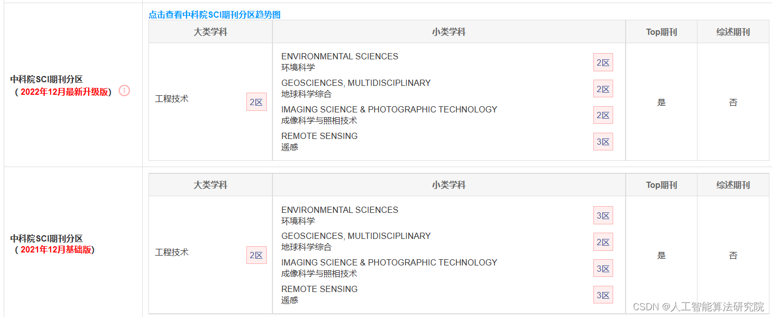Click the 3区 badge for ENVIRONMENTAL SCIENCES in 2021 table
The height and width of the screenshot is (317, 772).
(x=603, y=215)
